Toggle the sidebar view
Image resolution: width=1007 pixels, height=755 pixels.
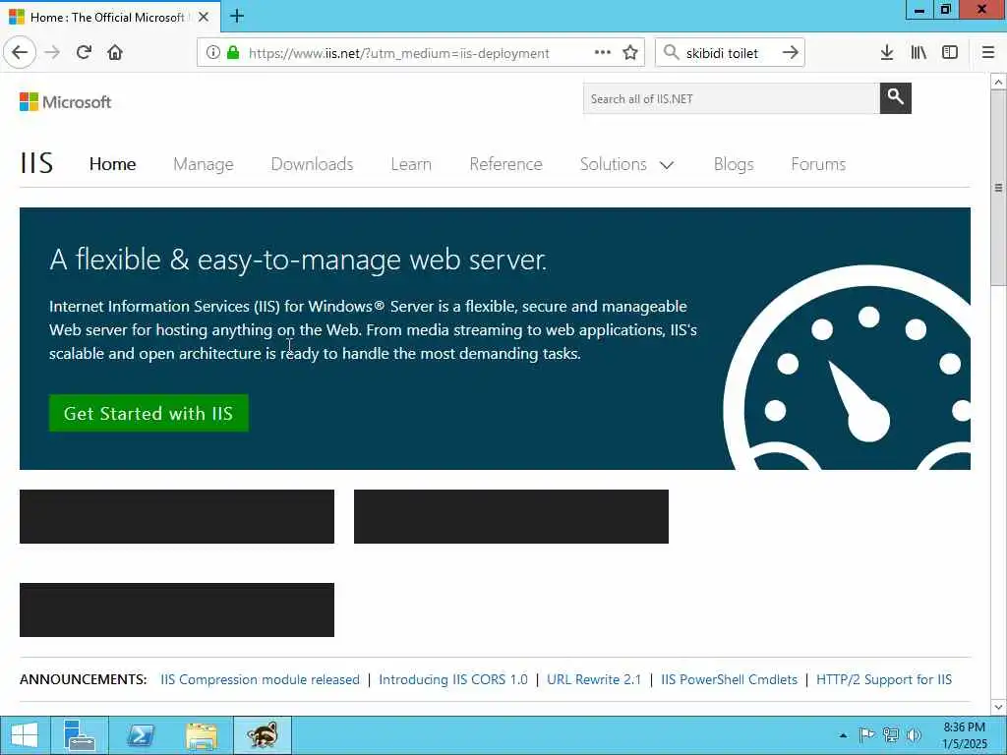[950, 53]
